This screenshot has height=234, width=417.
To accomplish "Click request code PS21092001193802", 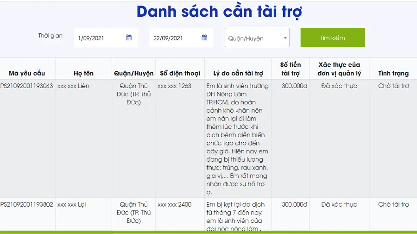I will click(27, 205).
